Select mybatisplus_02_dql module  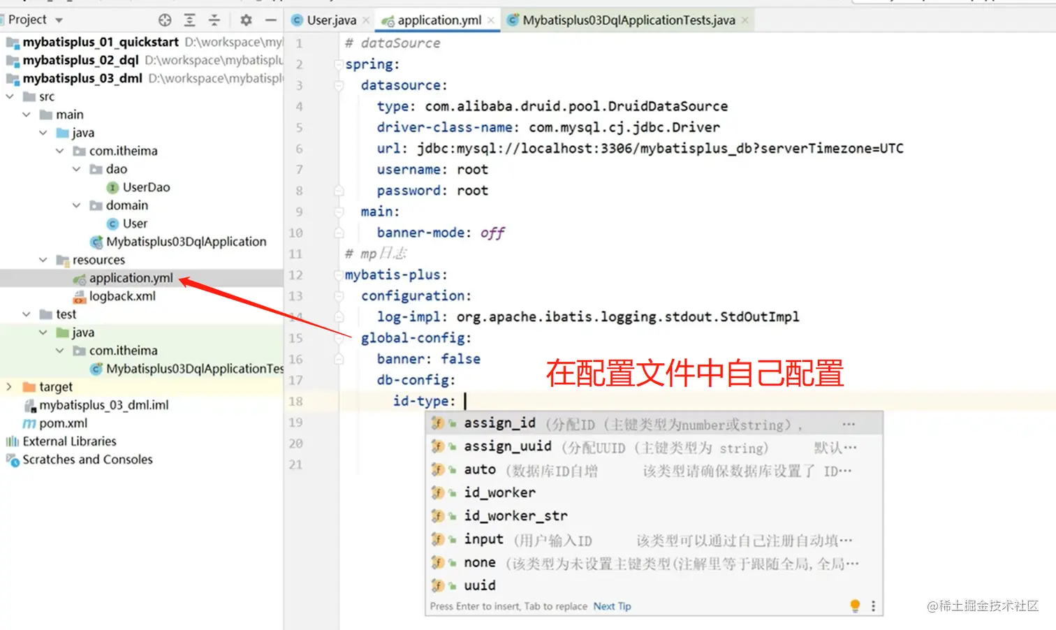point(80,60)
